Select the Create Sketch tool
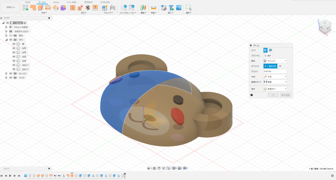Screen dimensions: 336x180 (x=26, y=8)
